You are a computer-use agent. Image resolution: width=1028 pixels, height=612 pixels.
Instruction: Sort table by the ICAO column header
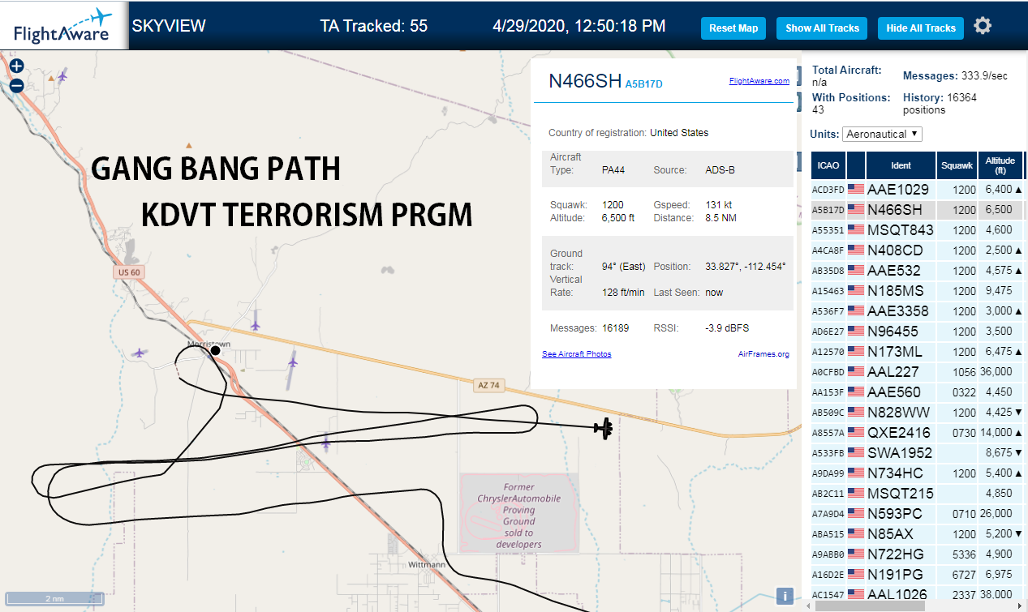828,165
